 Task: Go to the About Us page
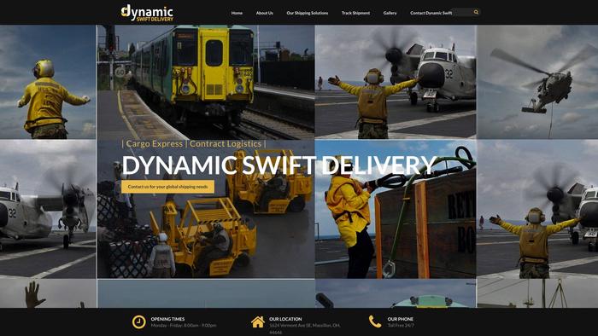coord(264,13)
